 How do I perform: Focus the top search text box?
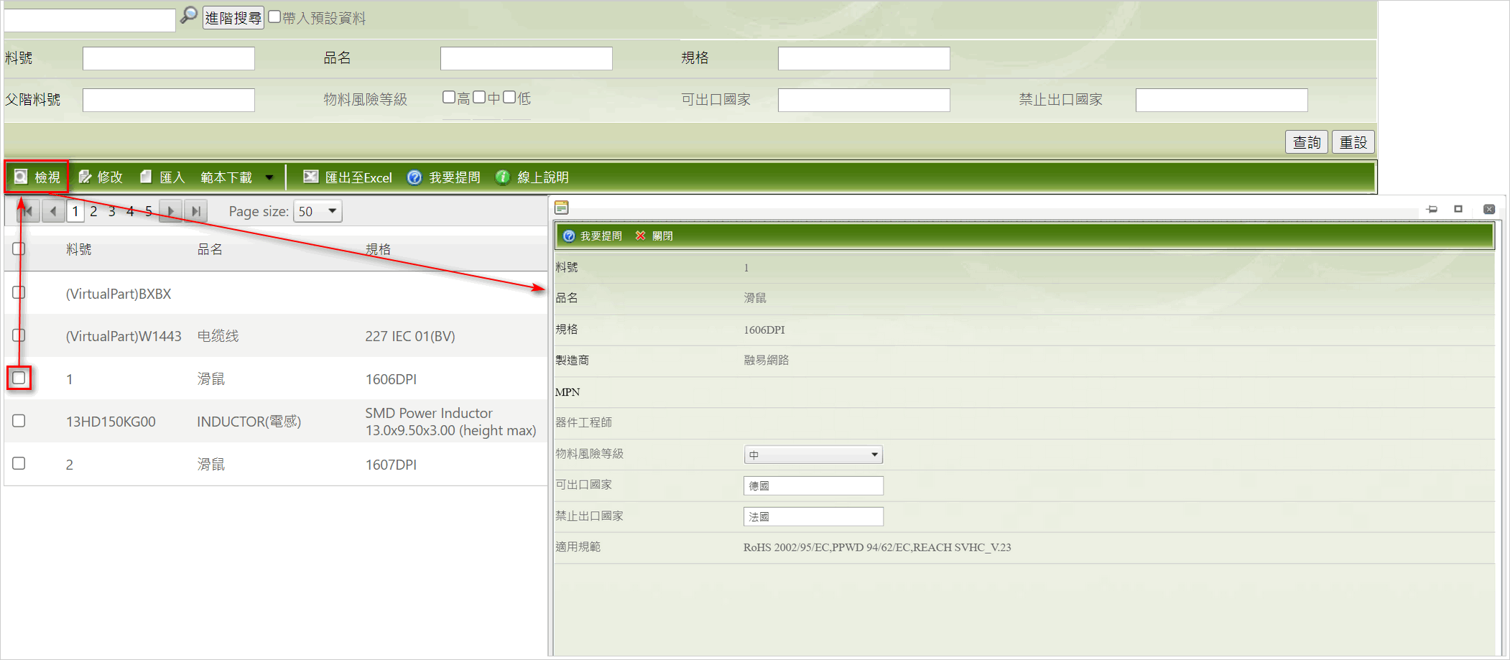point(89,19)
